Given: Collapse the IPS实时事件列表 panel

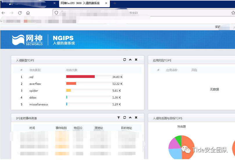Looking at the screenshot, I should pyautogui.click(x=130, y=118).
